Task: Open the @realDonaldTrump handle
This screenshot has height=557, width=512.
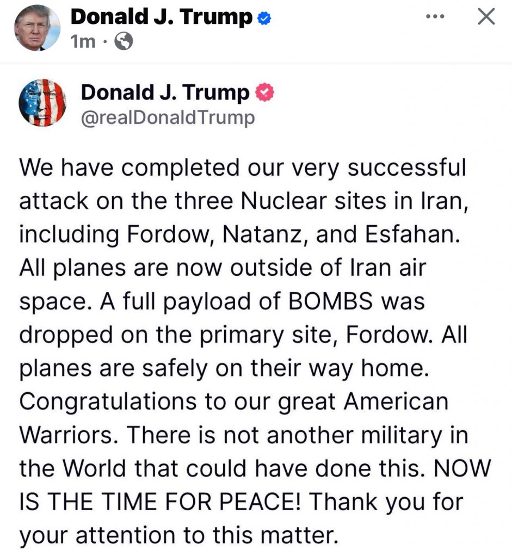Action: tap(168, 117)
